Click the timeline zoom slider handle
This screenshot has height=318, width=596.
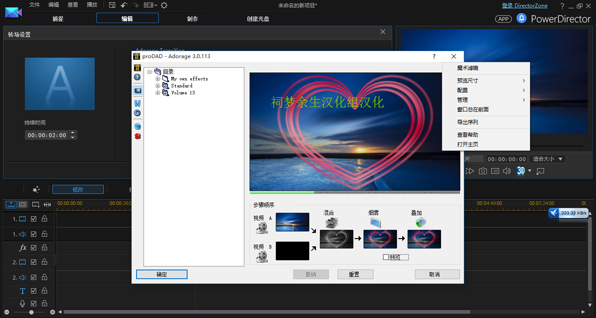point(31,312)
